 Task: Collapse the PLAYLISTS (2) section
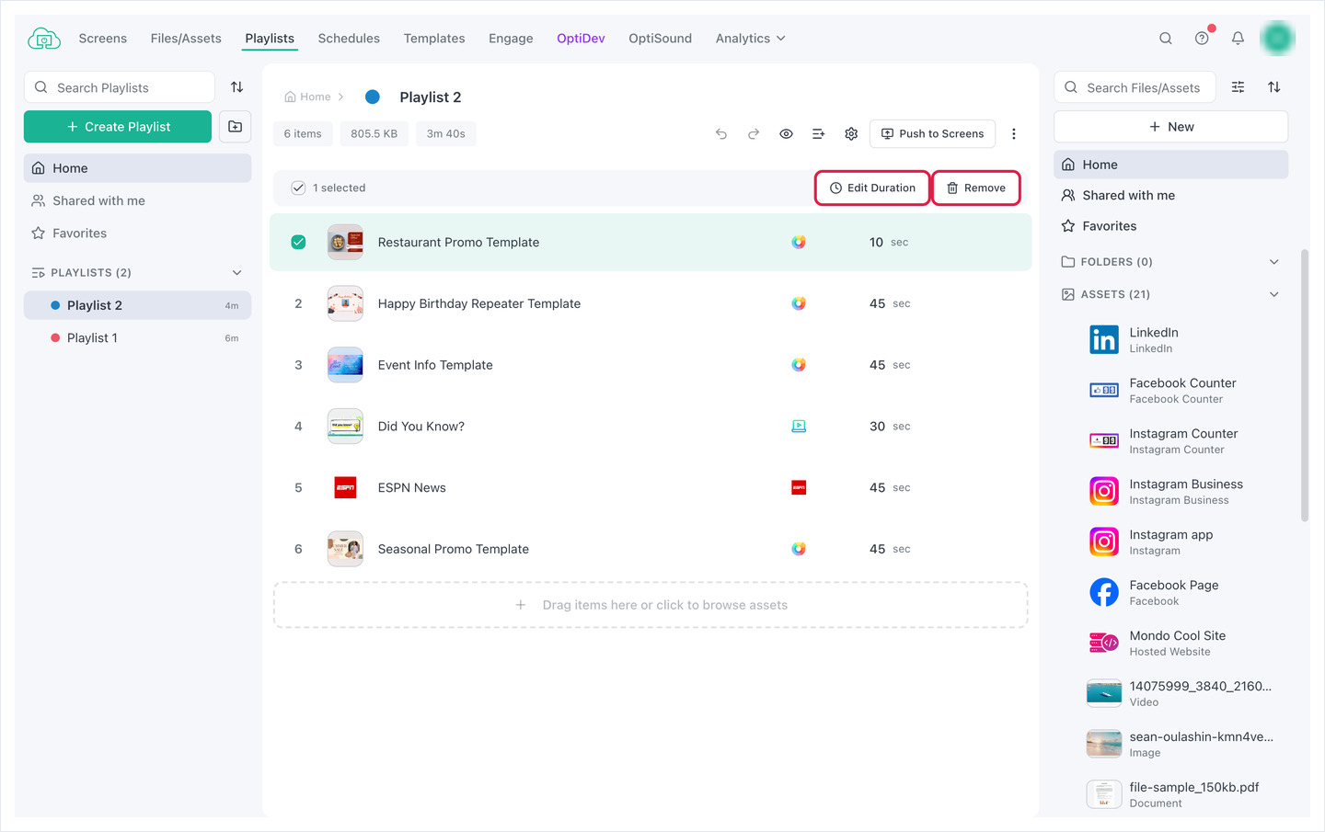coord(237,273)
